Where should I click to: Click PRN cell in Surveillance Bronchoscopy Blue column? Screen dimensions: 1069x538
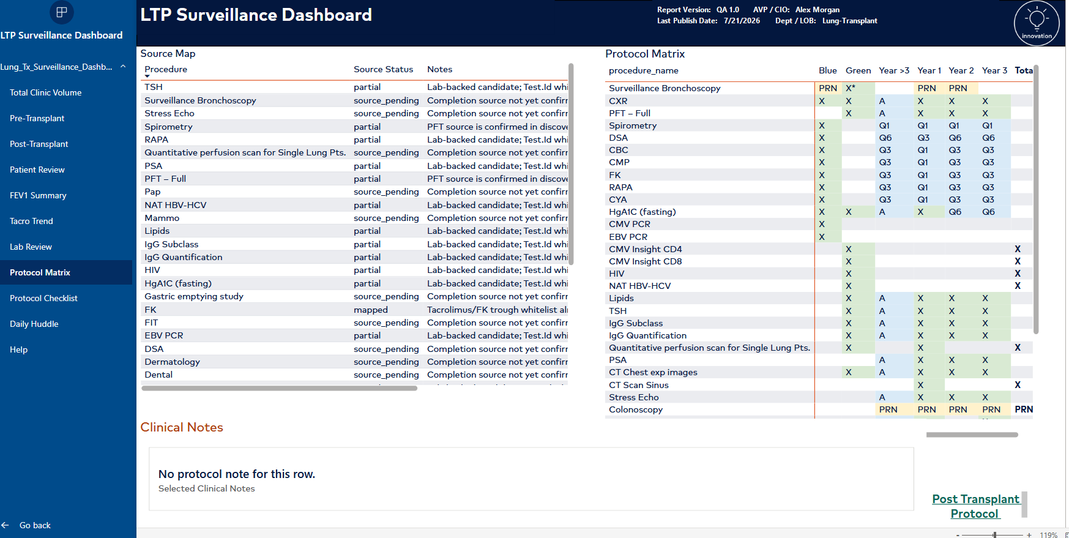827,88
